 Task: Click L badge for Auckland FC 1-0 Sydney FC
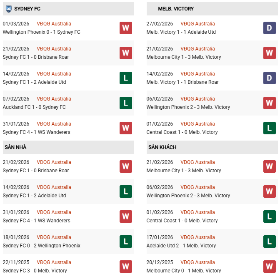tap(126, 103)
